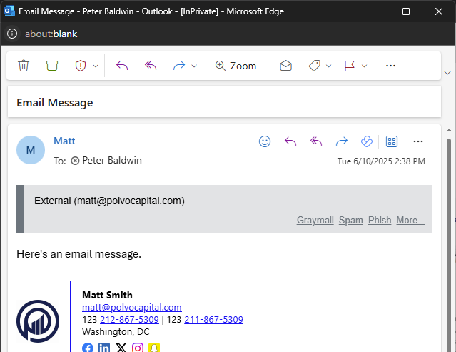Click the Zoom button in the toolbar
The width and height of the screenshot is (456, 352).
coord(235,66)
